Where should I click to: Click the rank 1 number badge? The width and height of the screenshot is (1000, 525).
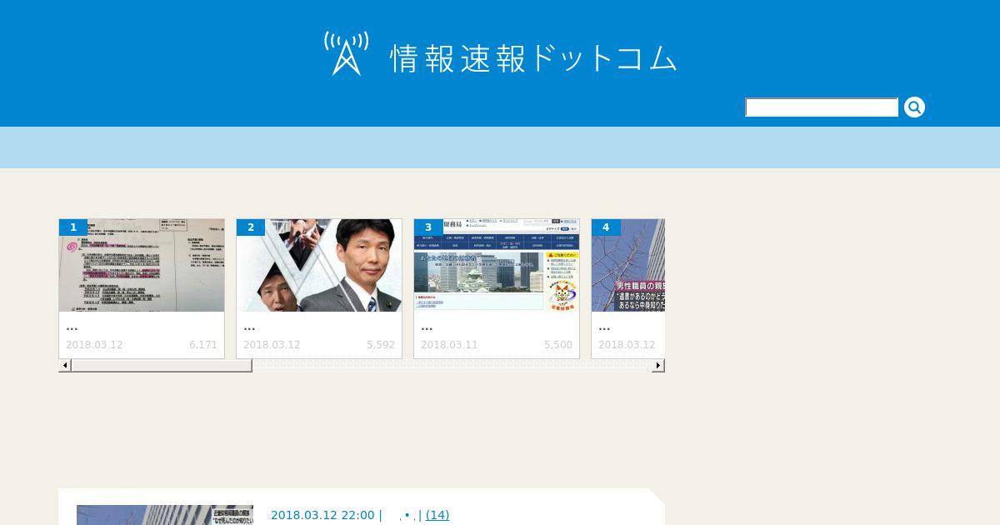click(73, 227)
